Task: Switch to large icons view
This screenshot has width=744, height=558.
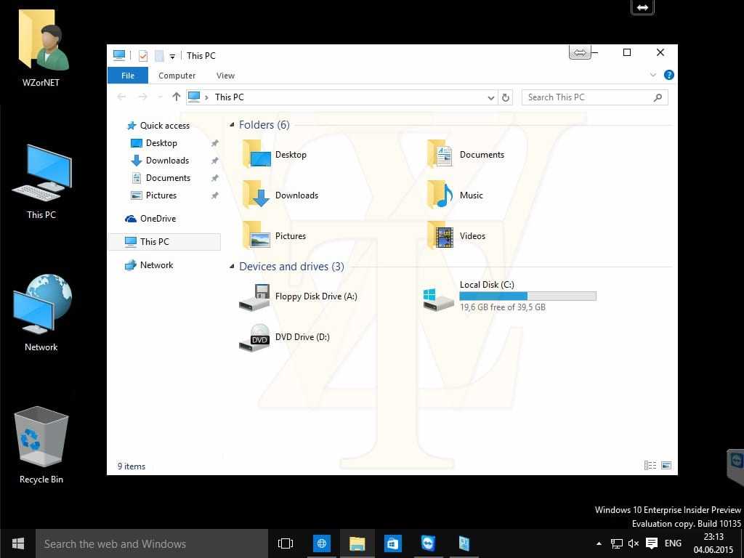Action: 666,466
